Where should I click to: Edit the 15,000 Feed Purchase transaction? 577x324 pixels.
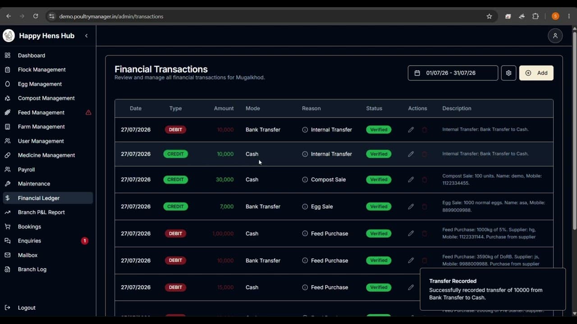pos(411,287)
